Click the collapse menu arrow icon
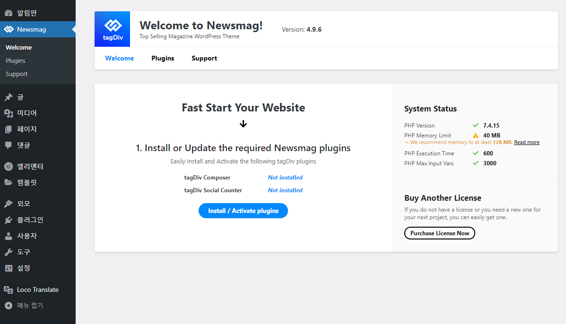This screenshot has width=566, height=324. [x=9, y=306]
